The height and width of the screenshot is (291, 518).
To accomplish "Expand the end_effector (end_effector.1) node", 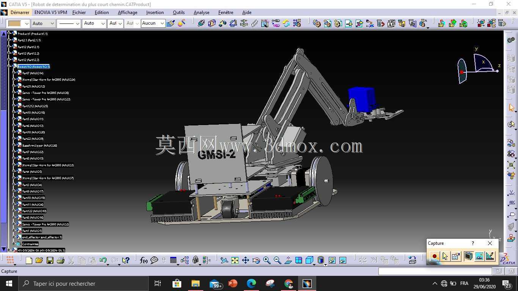I will click(x=14, y=237).
